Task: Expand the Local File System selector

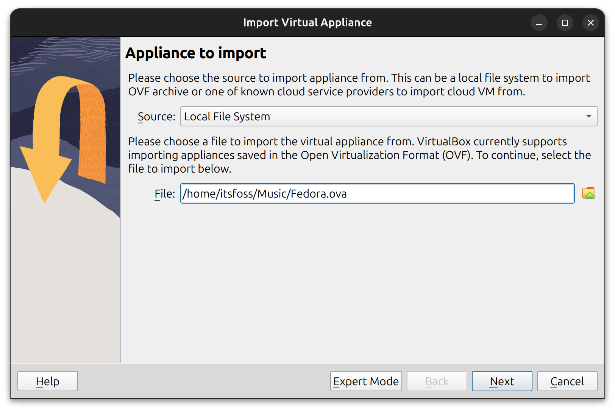Action: [x=388, y=116]
